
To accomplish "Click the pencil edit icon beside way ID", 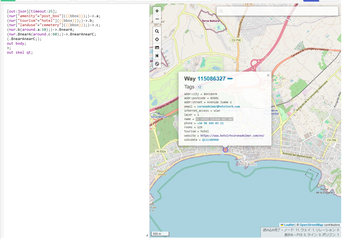I will point(230,79).
